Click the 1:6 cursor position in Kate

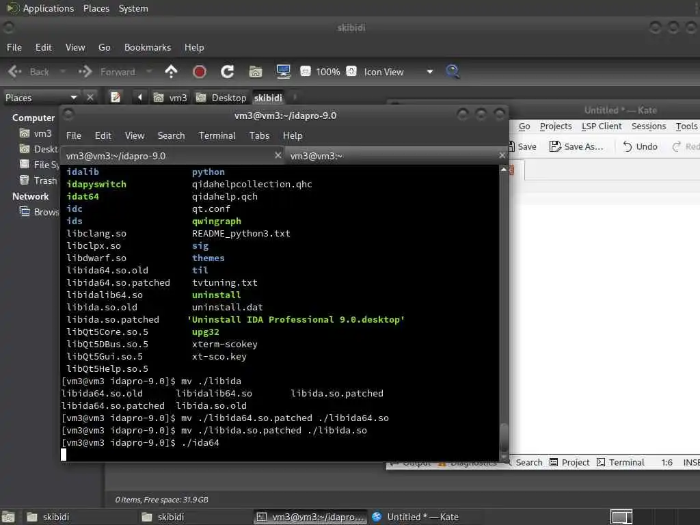coord(667,463)
